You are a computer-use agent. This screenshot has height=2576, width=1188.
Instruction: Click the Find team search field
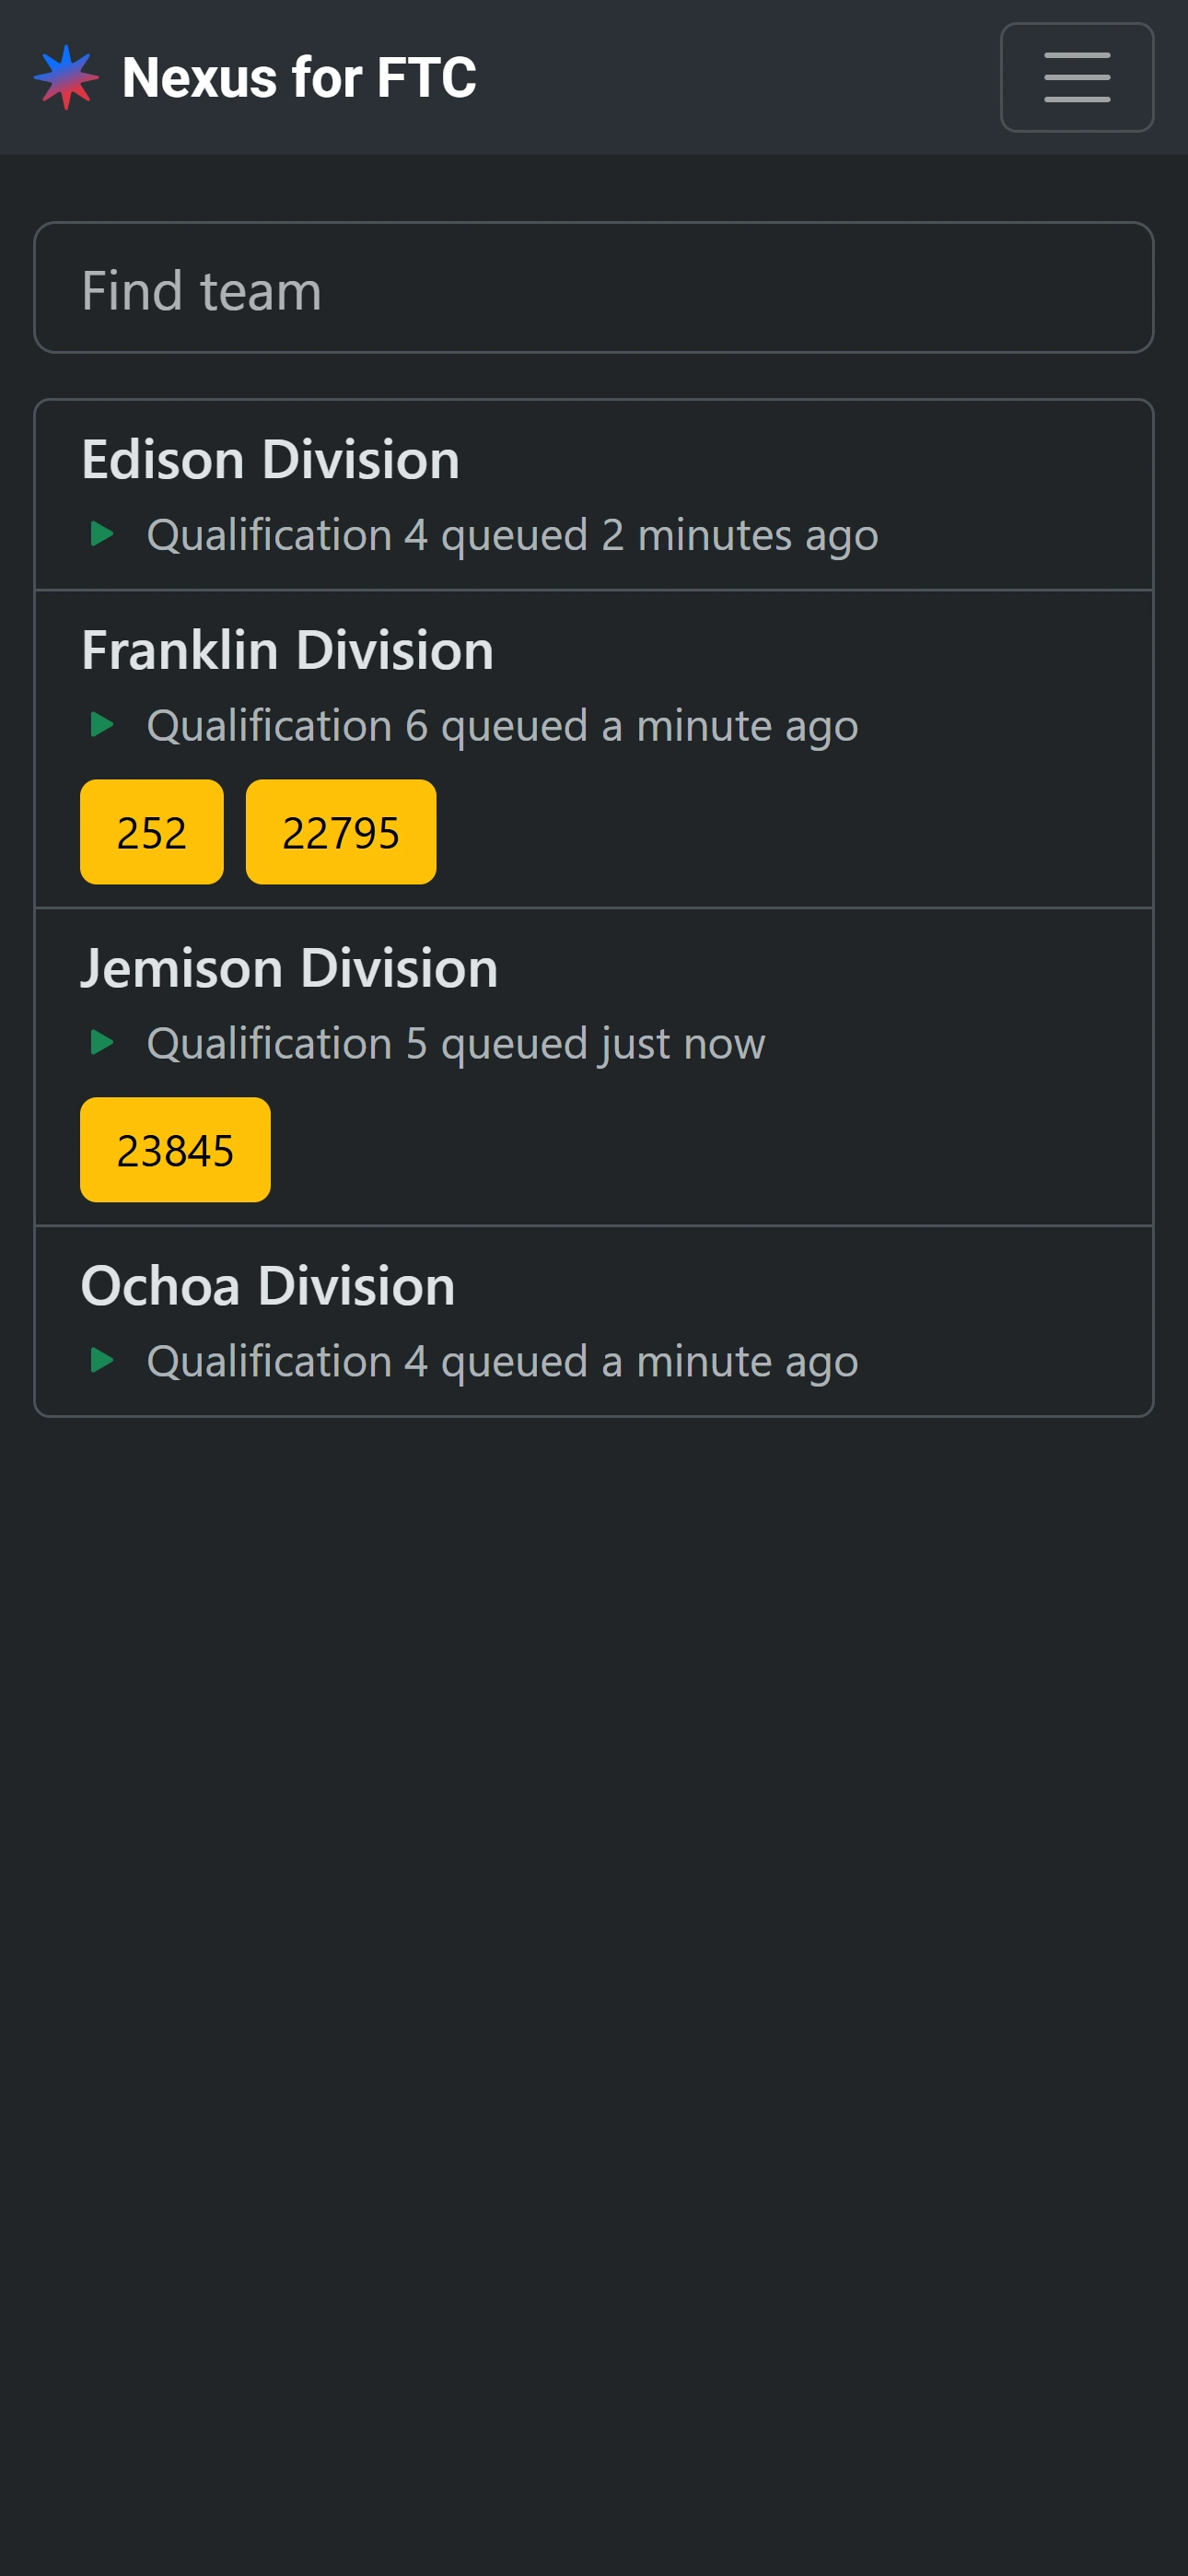pos(593,288)
